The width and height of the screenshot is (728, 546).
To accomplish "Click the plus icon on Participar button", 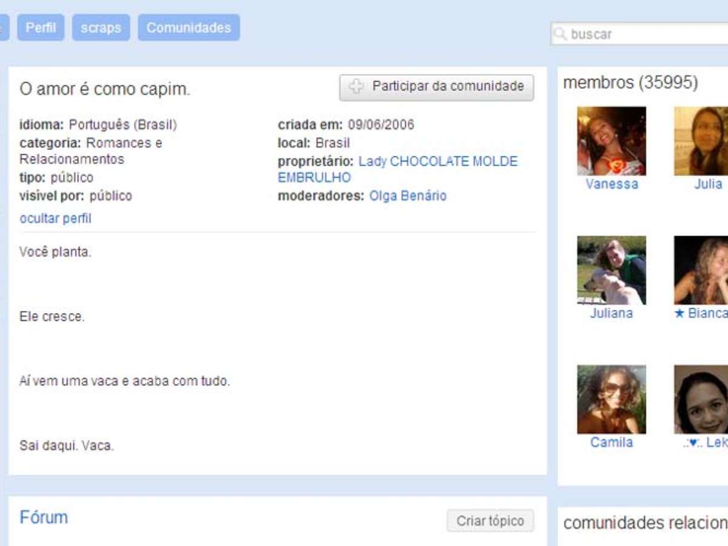I will 357,87.
